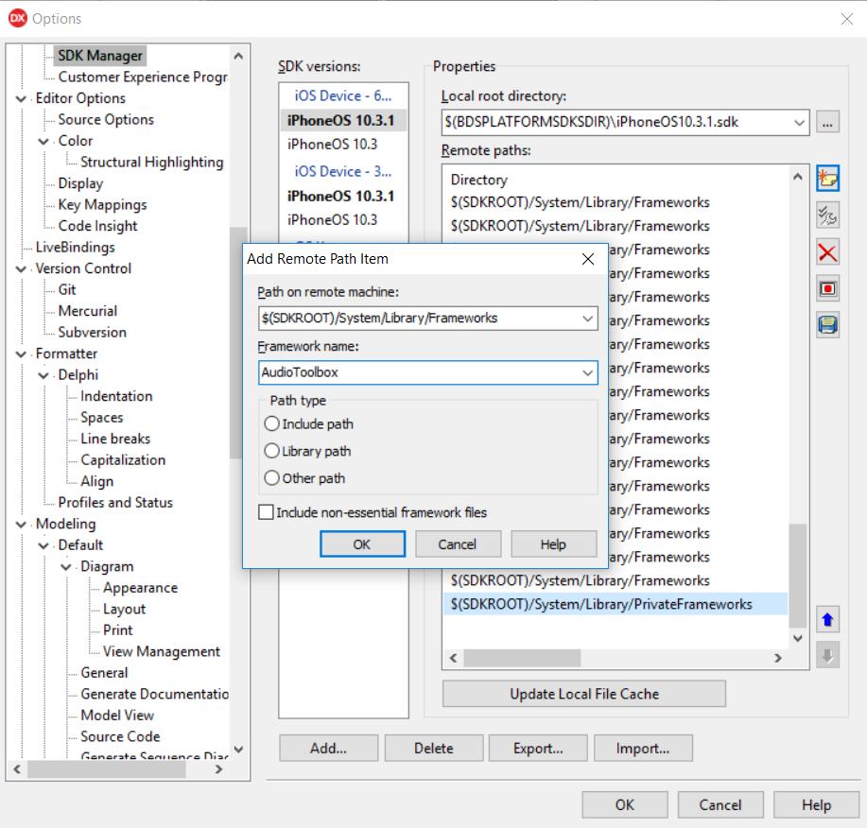This screenshot has height=828, width=867.
Task: Select Subversion under Version Control
Action: [x=93, y=332]
